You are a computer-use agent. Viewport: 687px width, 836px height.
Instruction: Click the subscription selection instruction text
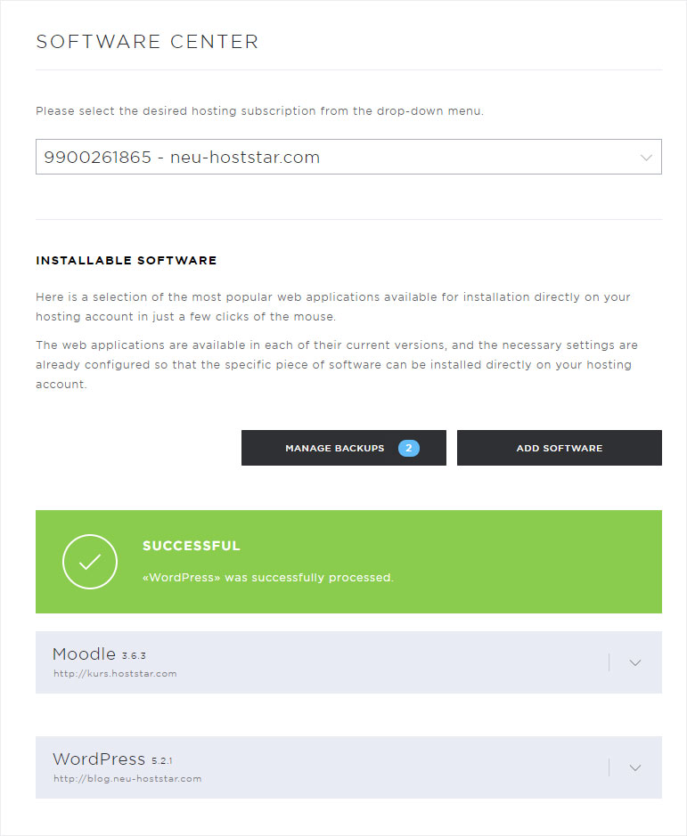(259, 111)
